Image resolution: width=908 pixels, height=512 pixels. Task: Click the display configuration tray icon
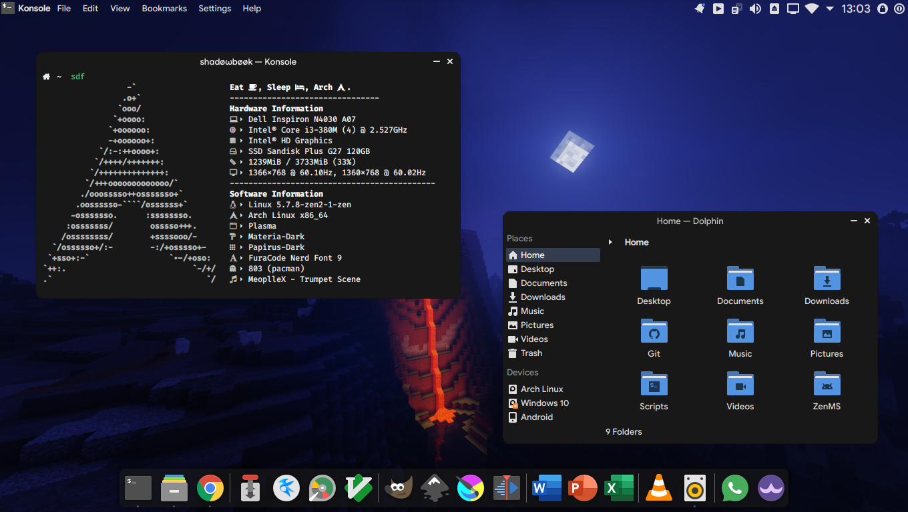coord(793,9)
